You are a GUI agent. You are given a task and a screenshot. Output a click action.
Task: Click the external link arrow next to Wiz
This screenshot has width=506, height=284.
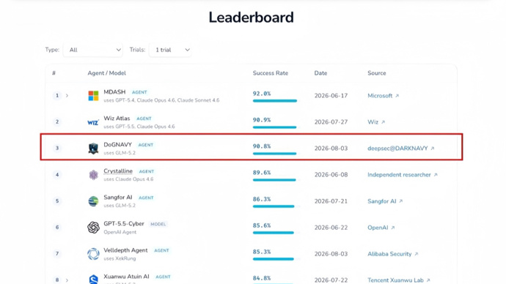point(383,122)
